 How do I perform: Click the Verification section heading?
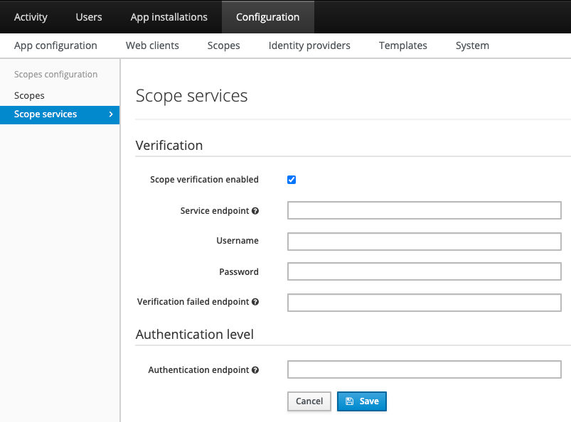click(x=169, y=146)
